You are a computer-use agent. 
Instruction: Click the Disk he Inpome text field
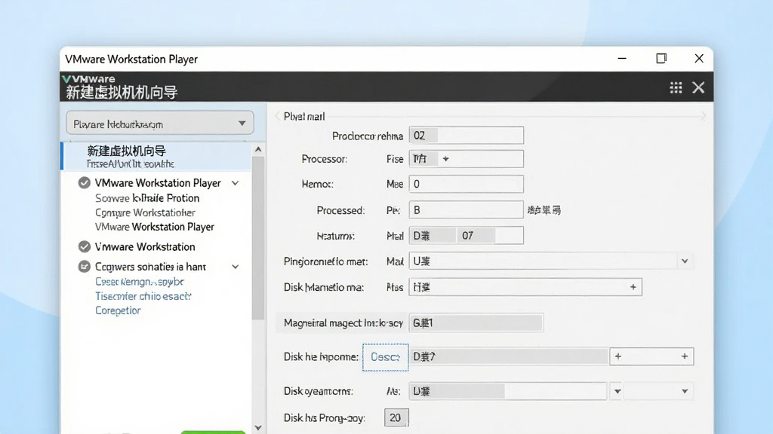tap(510, 356)
